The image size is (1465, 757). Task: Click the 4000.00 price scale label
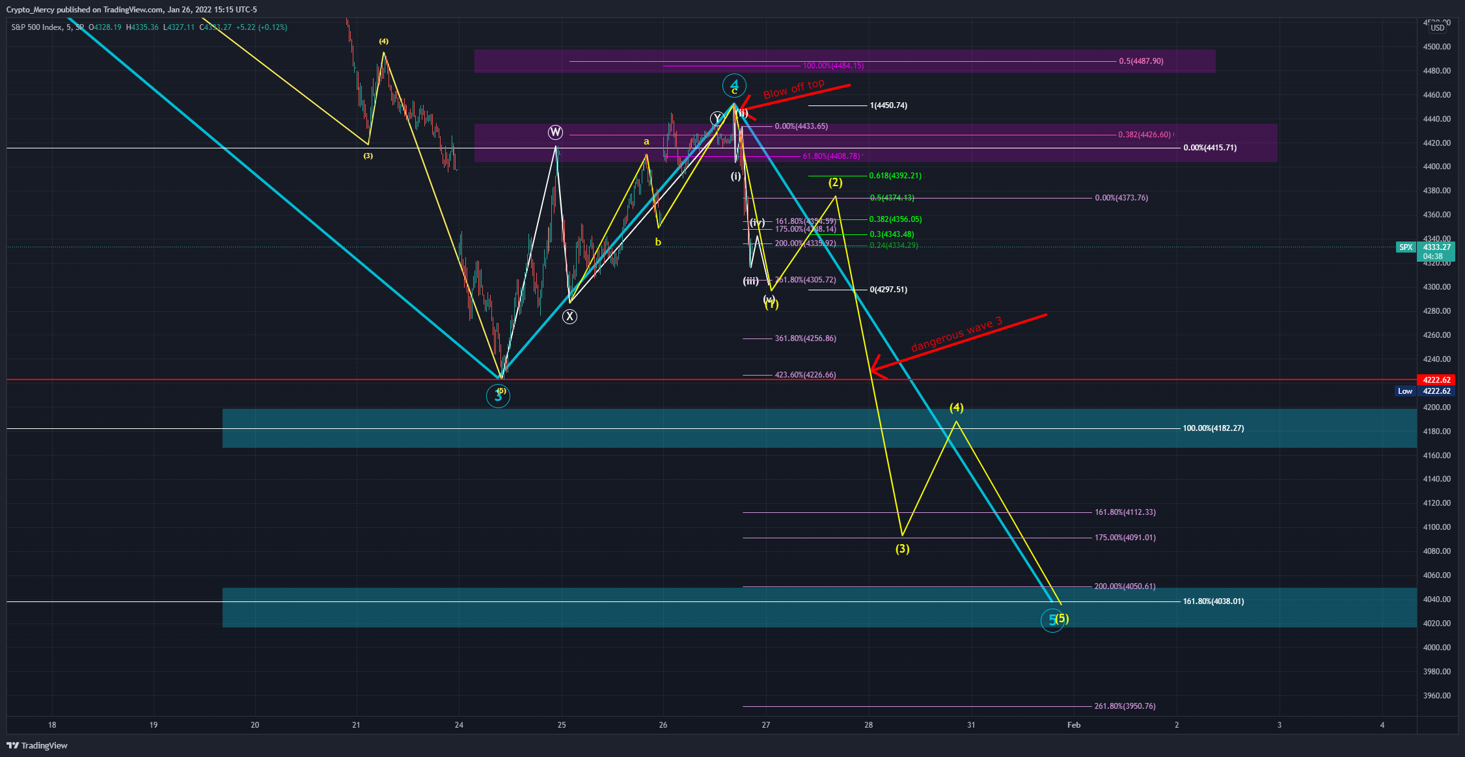click(x=1436, y=648)
